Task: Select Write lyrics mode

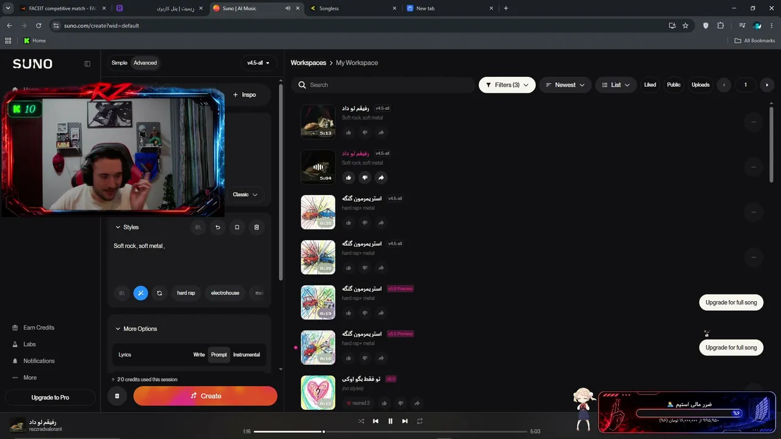Action: [199, 355]
